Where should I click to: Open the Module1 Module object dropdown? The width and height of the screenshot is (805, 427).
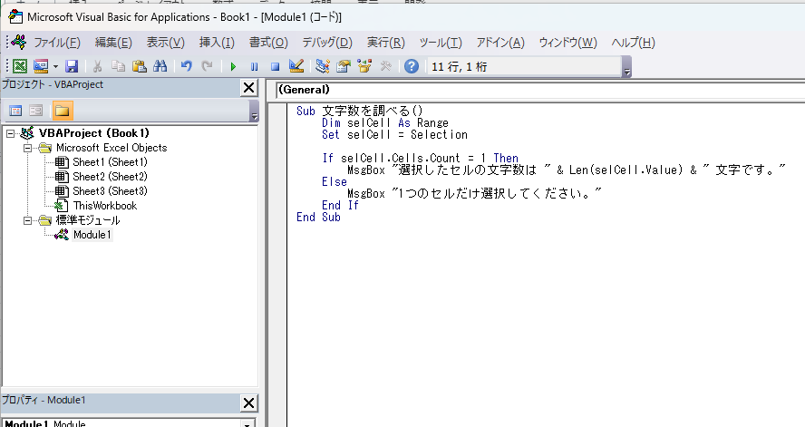click(247, 424)
